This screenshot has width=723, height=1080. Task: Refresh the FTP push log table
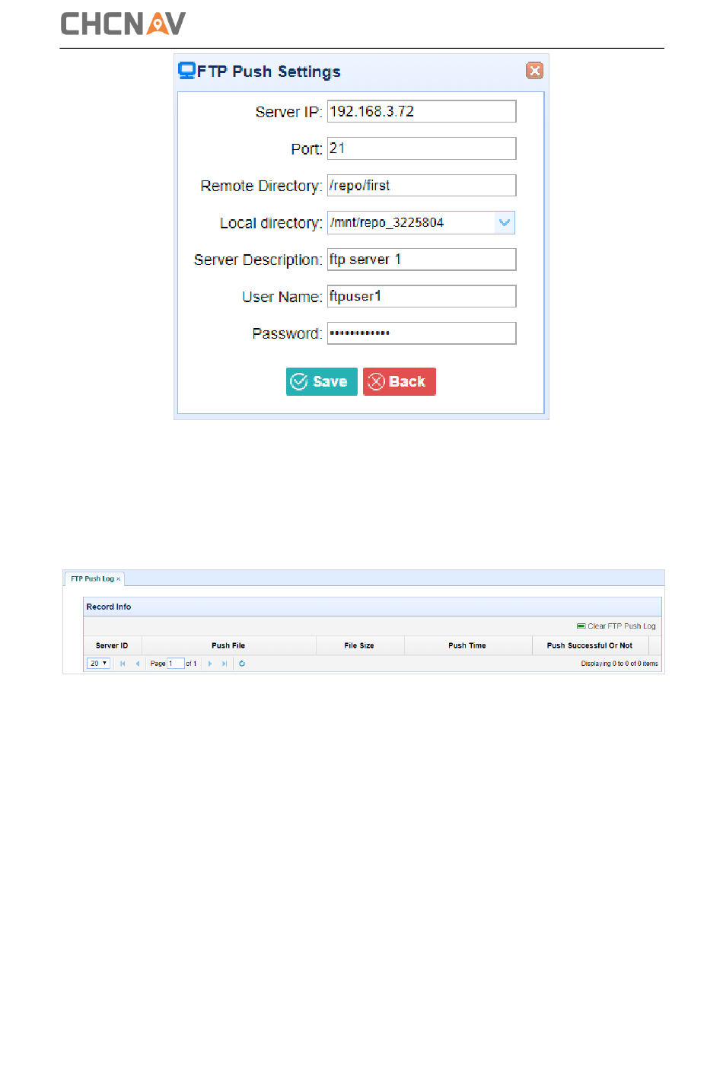[242, 664]
